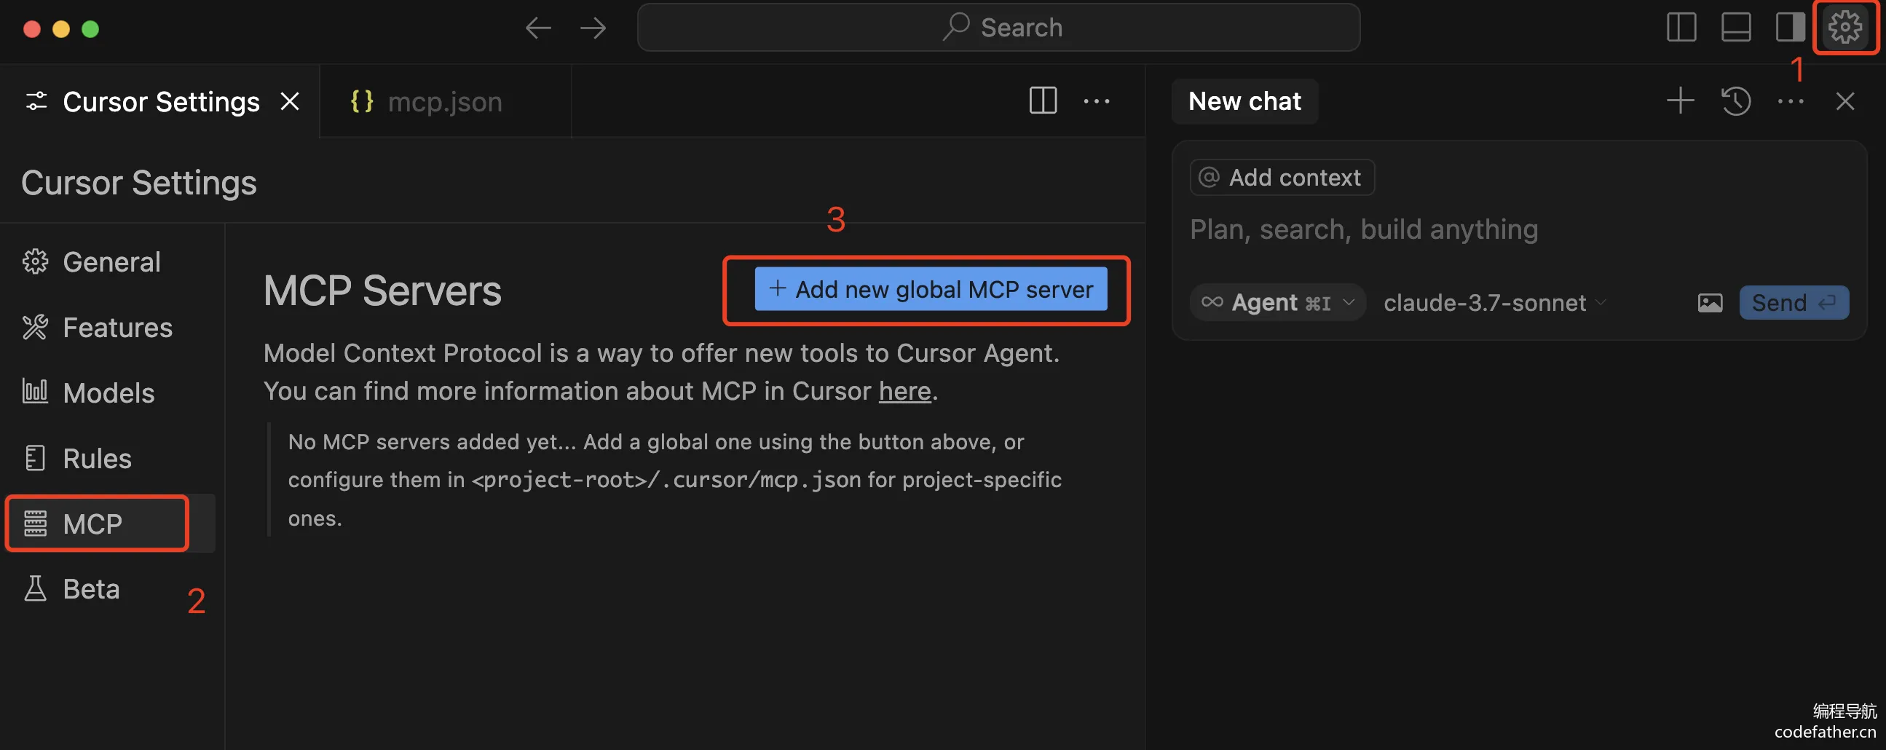Click Add new global MCP server
The image size is (1886, 750).
(x=931, y=289)
